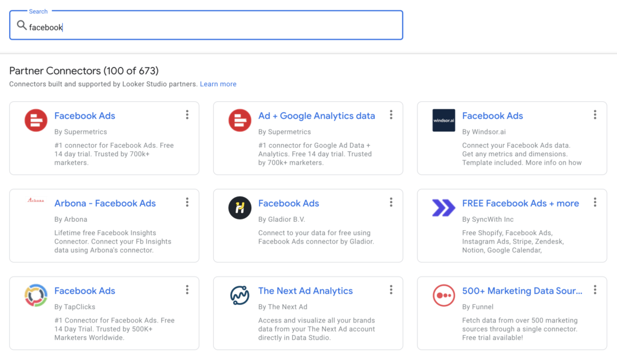The image size is (617, 361).
Task: Click the 'By Windsor.ai' text
Action: click(484, 132)
